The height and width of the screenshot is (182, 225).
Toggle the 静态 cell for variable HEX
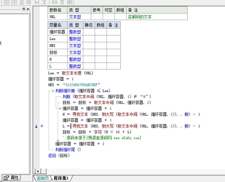point(89,46)
